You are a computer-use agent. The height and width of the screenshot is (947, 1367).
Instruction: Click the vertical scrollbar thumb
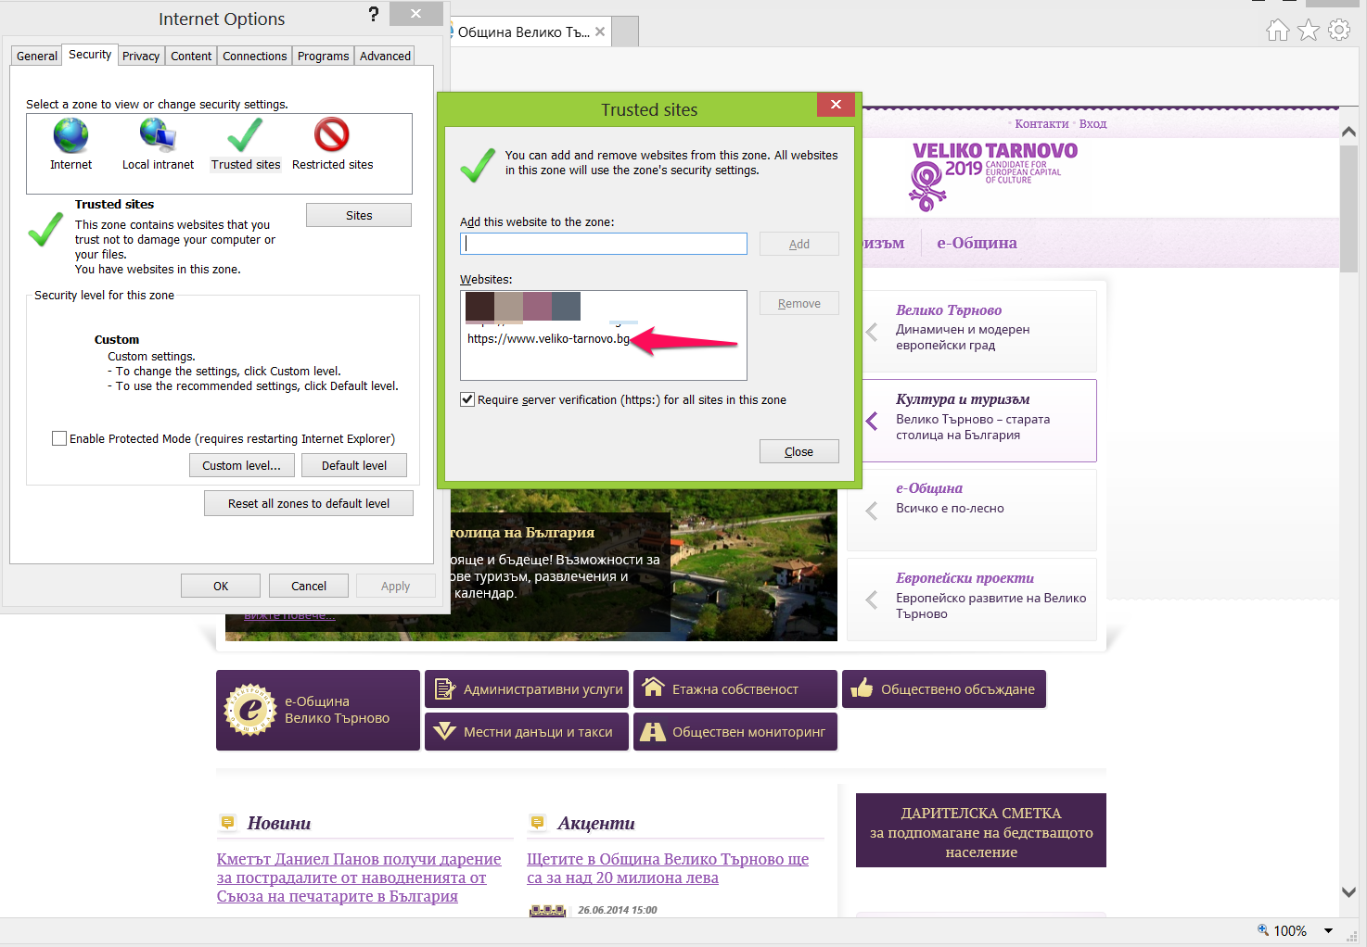tap(1349, 208)
